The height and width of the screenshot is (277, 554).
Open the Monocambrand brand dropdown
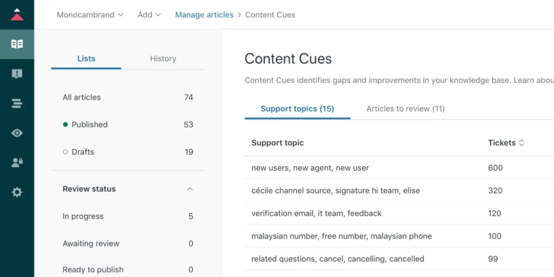(x=90, y=15)
